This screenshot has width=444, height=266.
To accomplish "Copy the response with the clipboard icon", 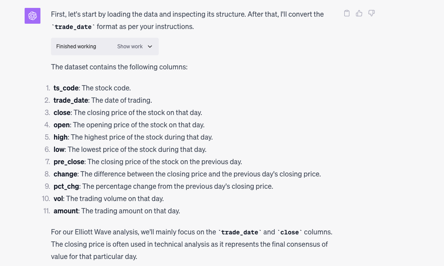I will click(x=346, y=13).
